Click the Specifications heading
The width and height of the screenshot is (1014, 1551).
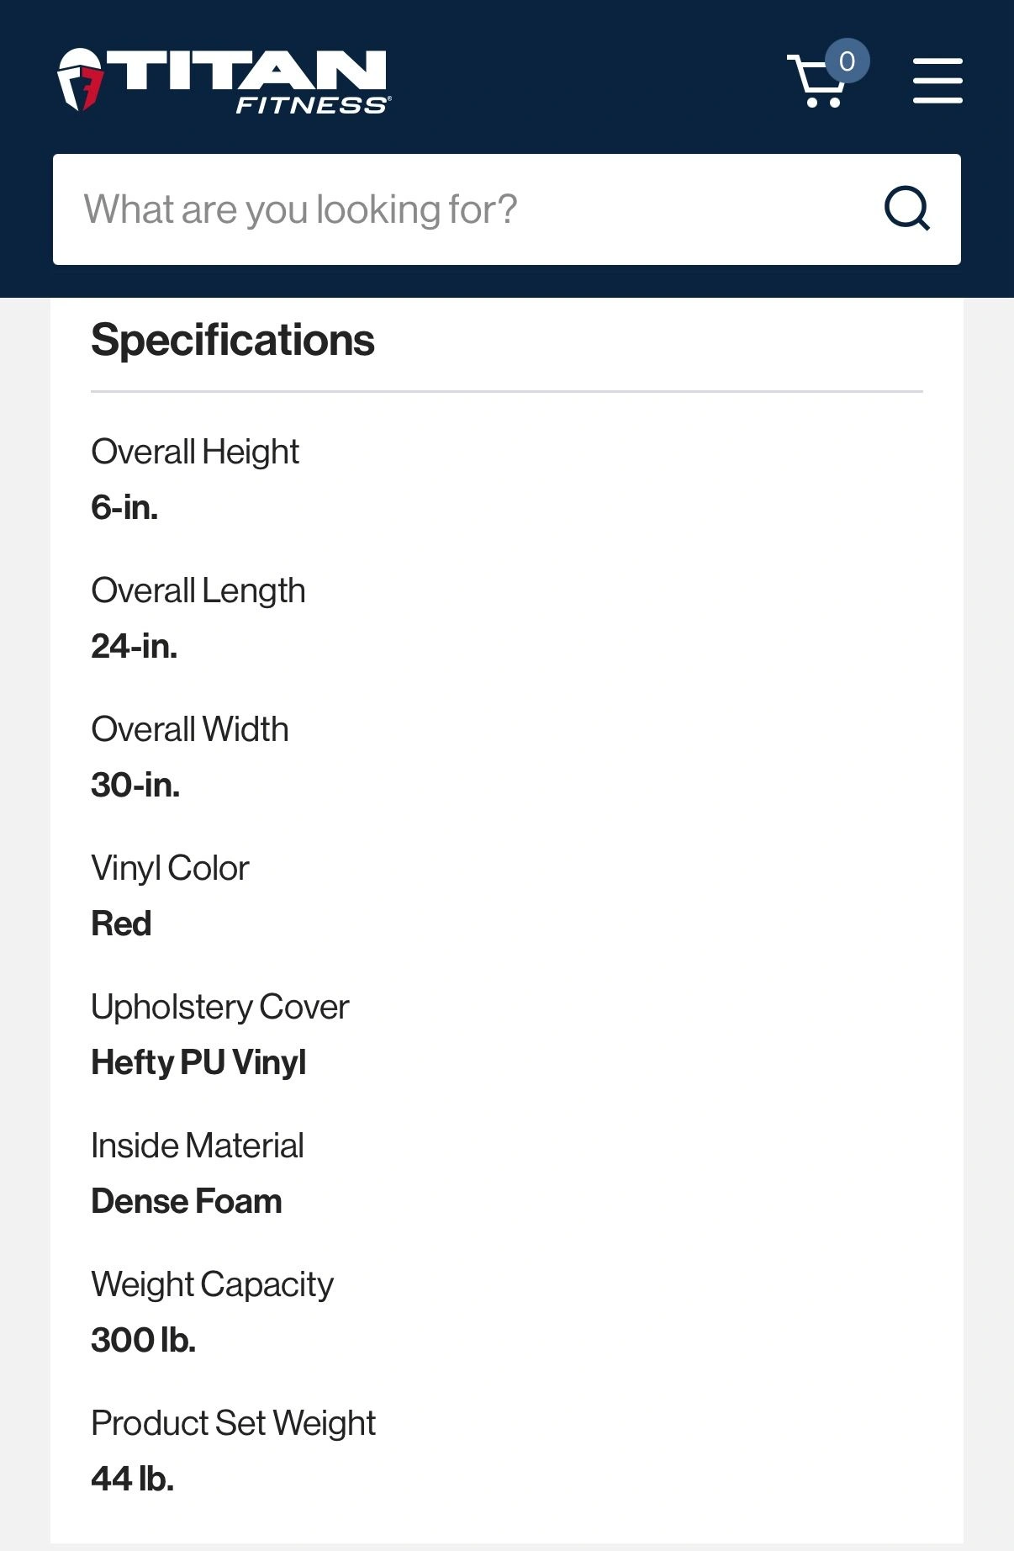[233, 340]
